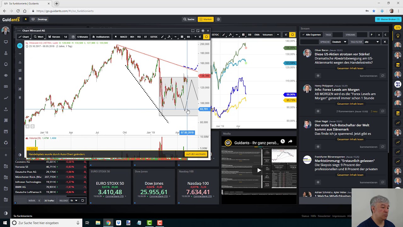The image size is (403, 227).
Task: Play the Guidants video in Media panel
Action: click(x=259, y=170)
